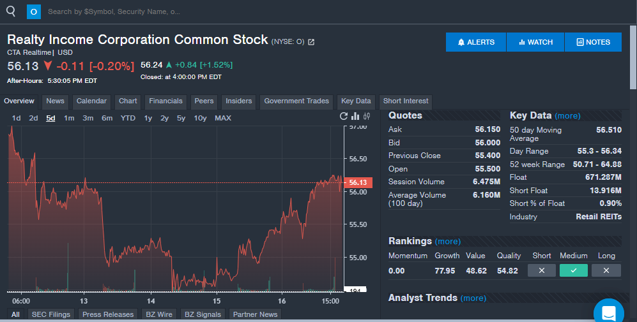Click Short Float value 13.916M
Image resolution: width=637 pixels, height=322 pixels.
click(x=605, y=191)
